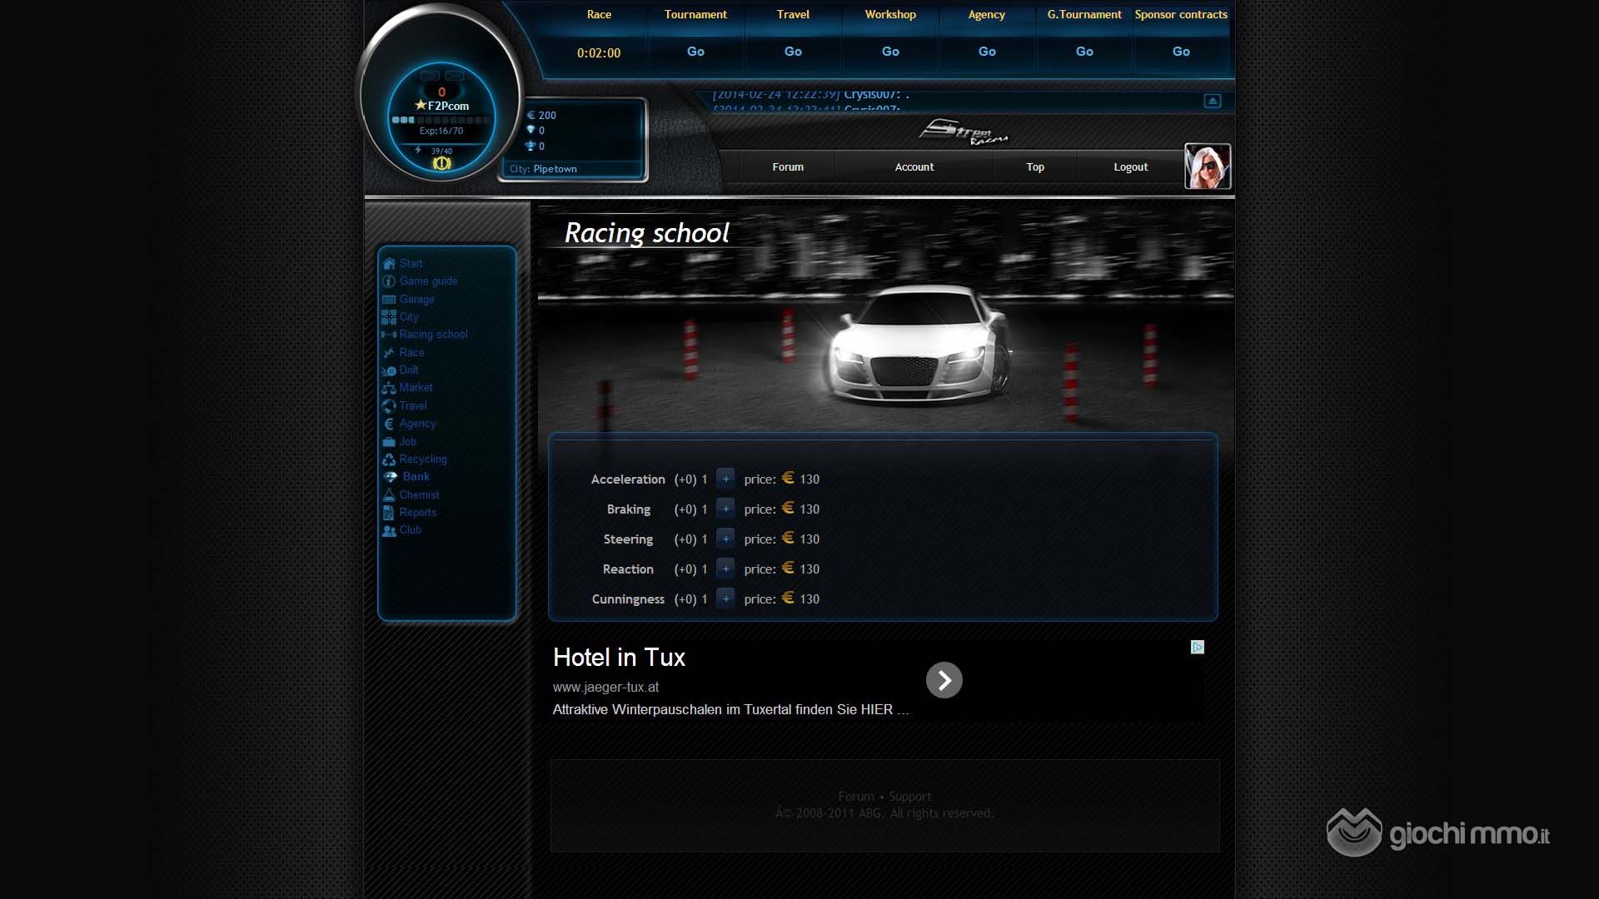Increase Braking skill with plus button
Image resolution: width=1599 pixels, height=899 pixels.
(725, 509)
